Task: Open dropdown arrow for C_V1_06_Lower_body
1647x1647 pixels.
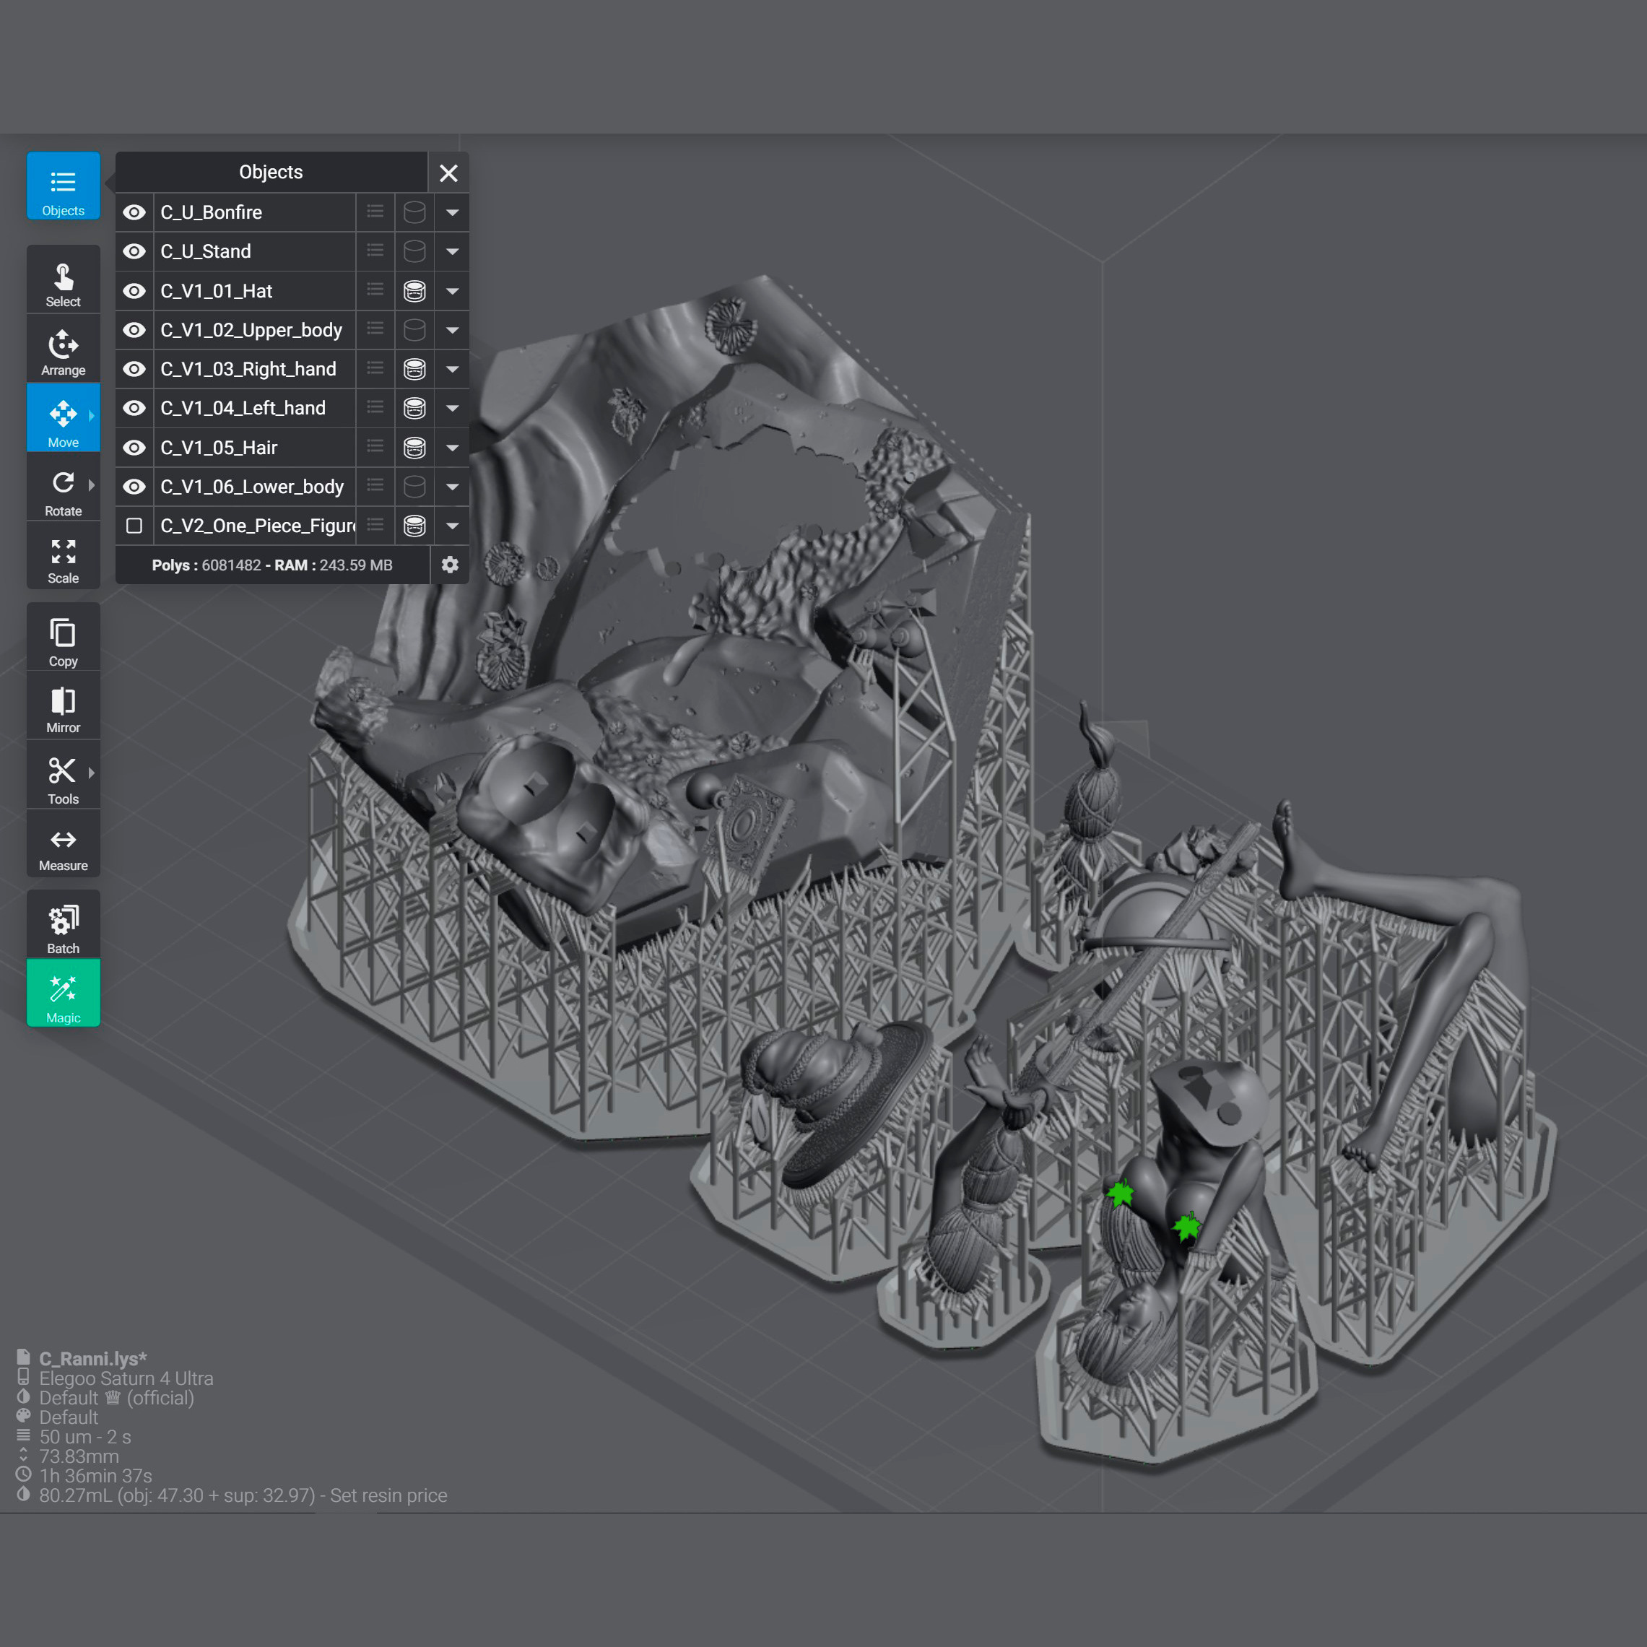Action: 452,487
